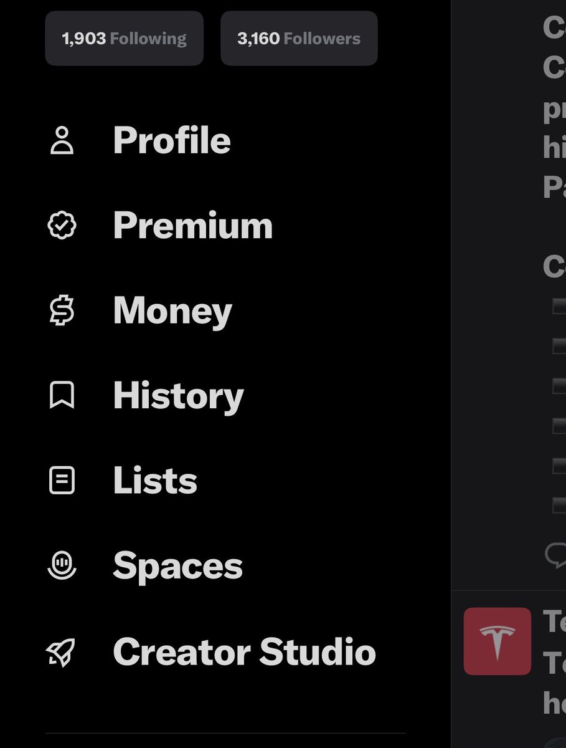Click the Premium verified badge icon
566x748 pixels.
pyautogui.click(x=62, y=226)
